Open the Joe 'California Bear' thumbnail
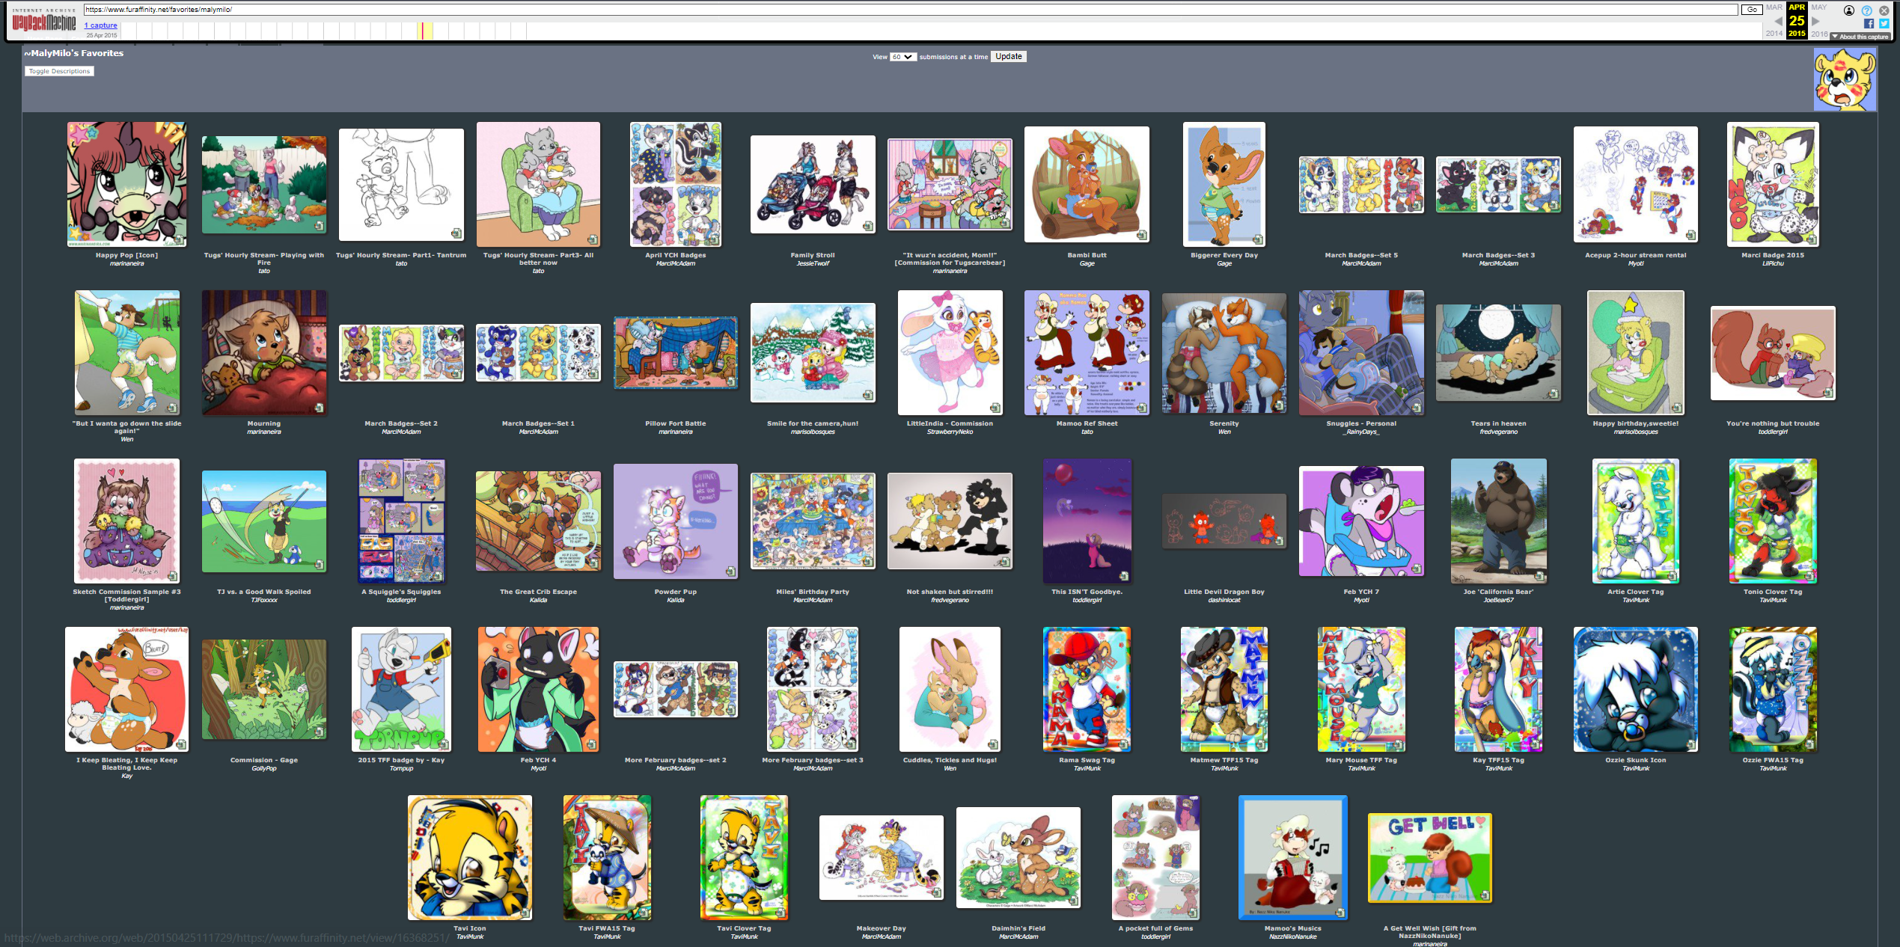The height and width of the screenshot is (947, 1900). tap(1498, 521)
